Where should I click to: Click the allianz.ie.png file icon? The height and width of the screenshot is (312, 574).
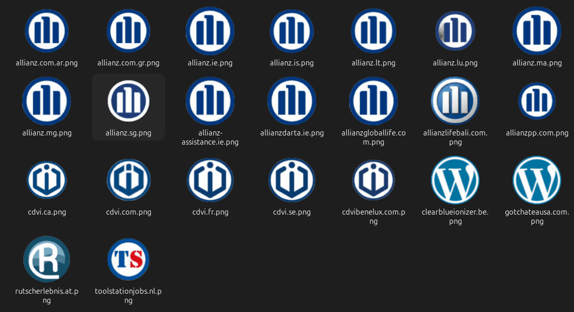click(x=210, y=31)
